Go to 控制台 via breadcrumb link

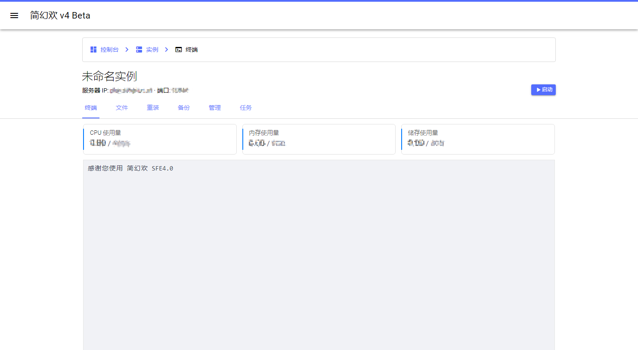[x=109, y=50]
